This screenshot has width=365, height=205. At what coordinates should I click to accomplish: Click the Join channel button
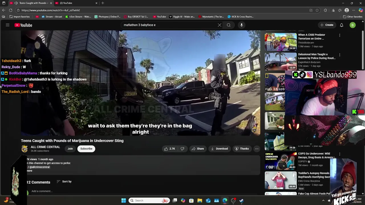[70, 149]
